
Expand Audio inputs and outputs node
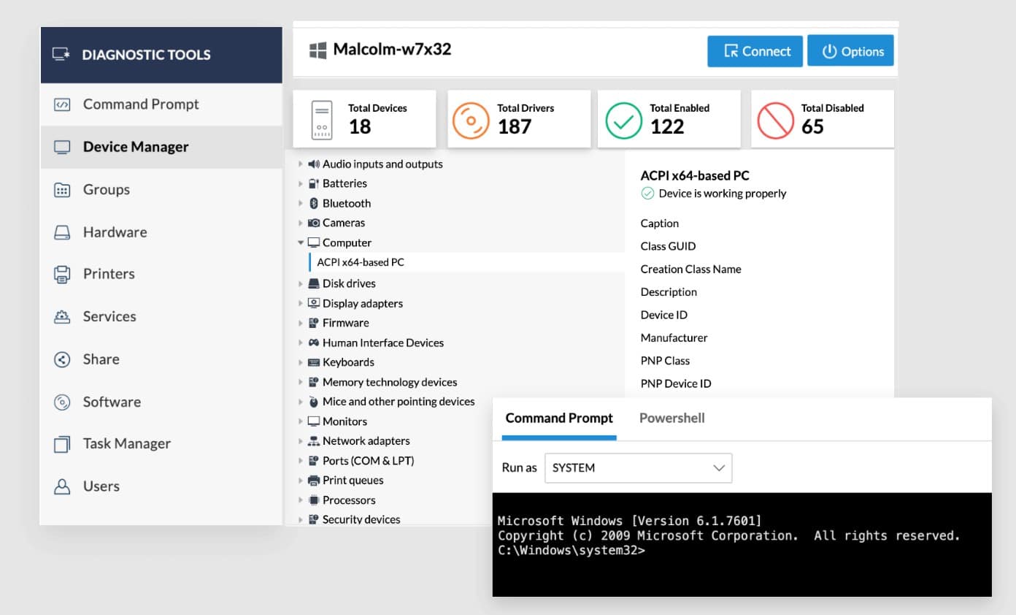pos(301,164)
